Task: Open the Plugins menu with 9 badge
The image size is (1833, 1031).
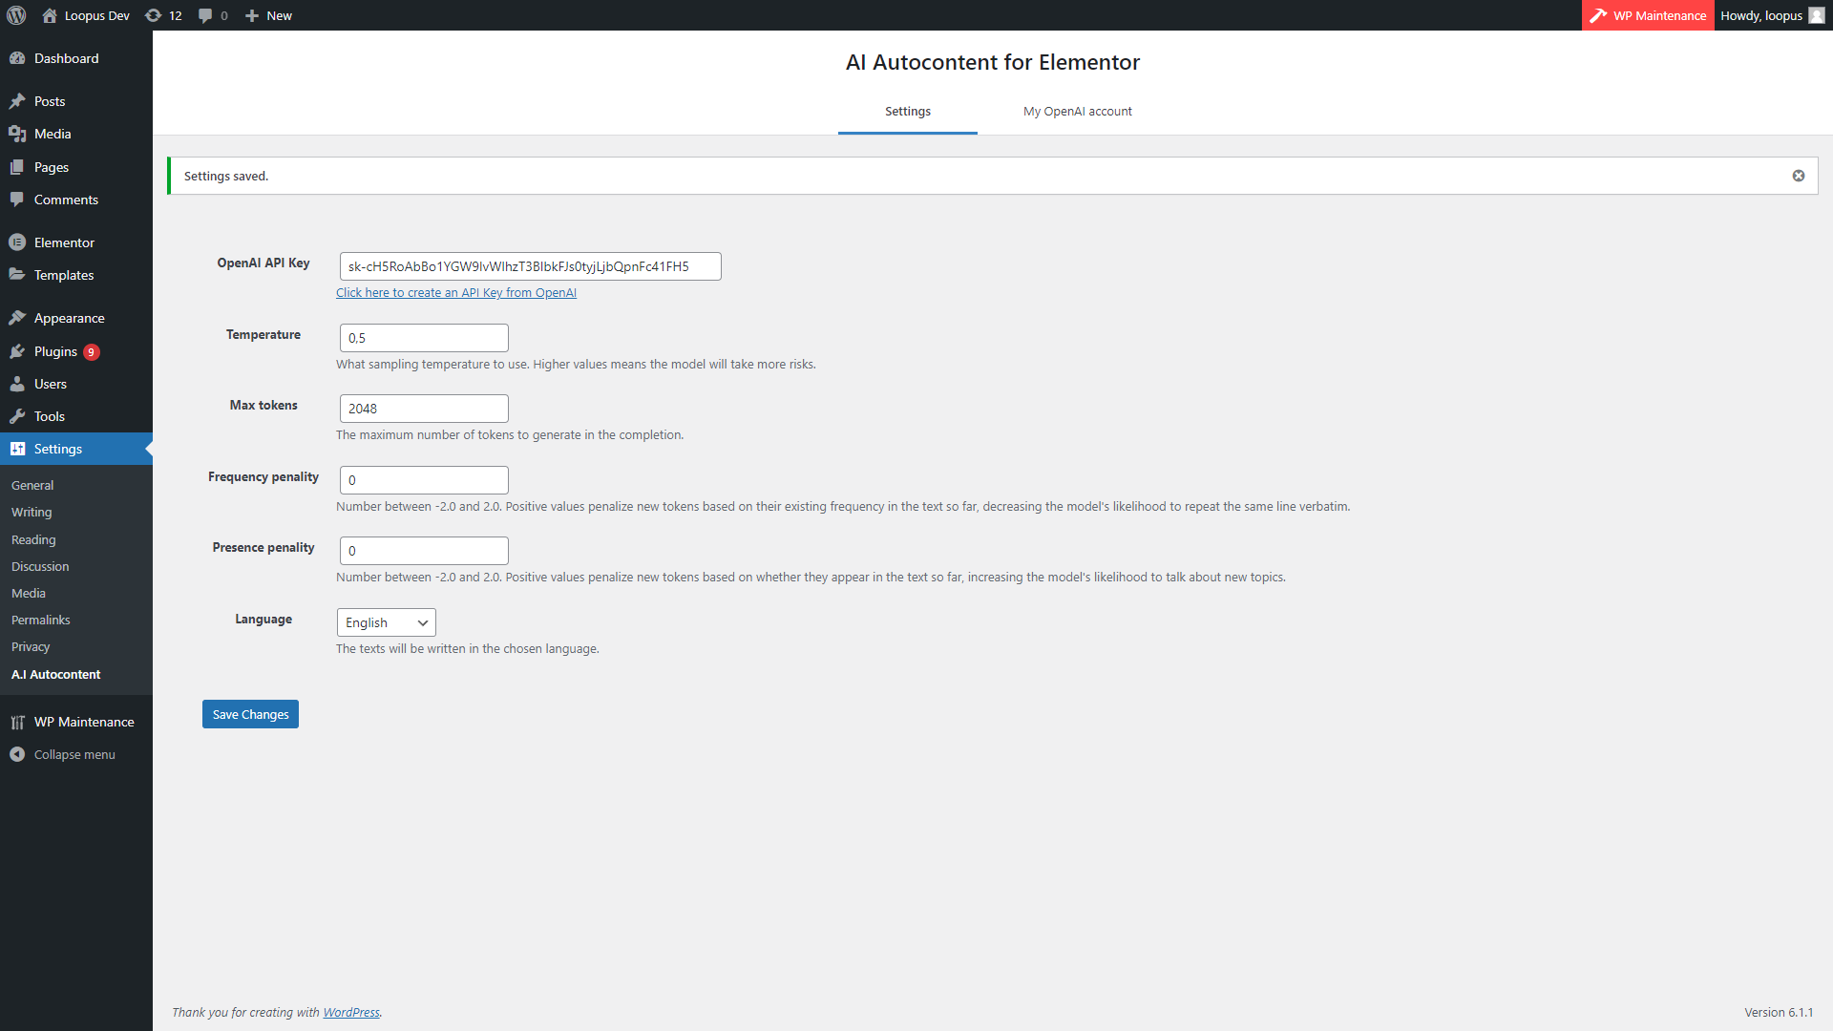Action: pos(55,351)
